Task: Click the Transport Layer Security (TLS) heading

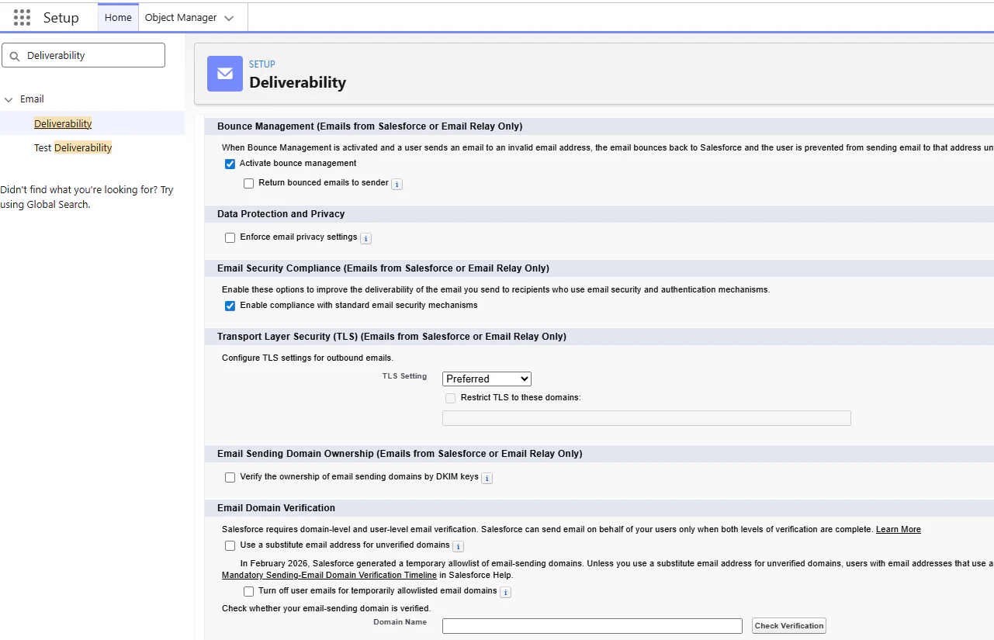Action: [392, 337]
